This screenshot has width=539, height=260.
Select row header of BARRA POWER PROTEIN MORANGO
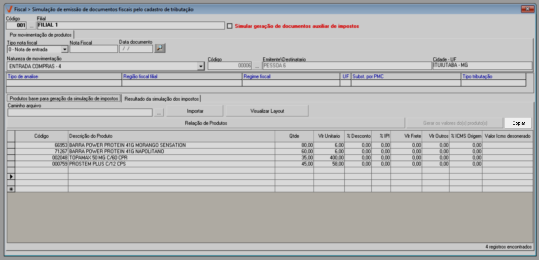(x=11, y=145)
